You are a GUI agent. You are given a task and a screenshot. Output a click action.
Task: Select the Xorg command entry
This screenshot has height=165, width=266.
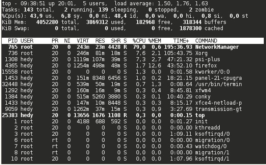[x=201, y=53]
